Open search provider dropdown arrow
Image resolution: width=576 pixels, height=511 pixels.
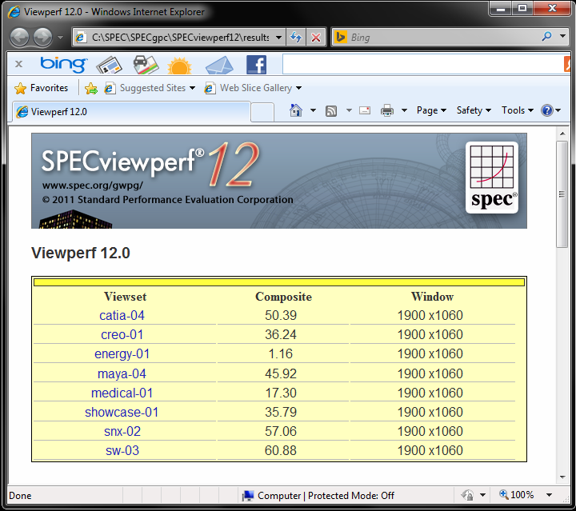tap(562, 36)
